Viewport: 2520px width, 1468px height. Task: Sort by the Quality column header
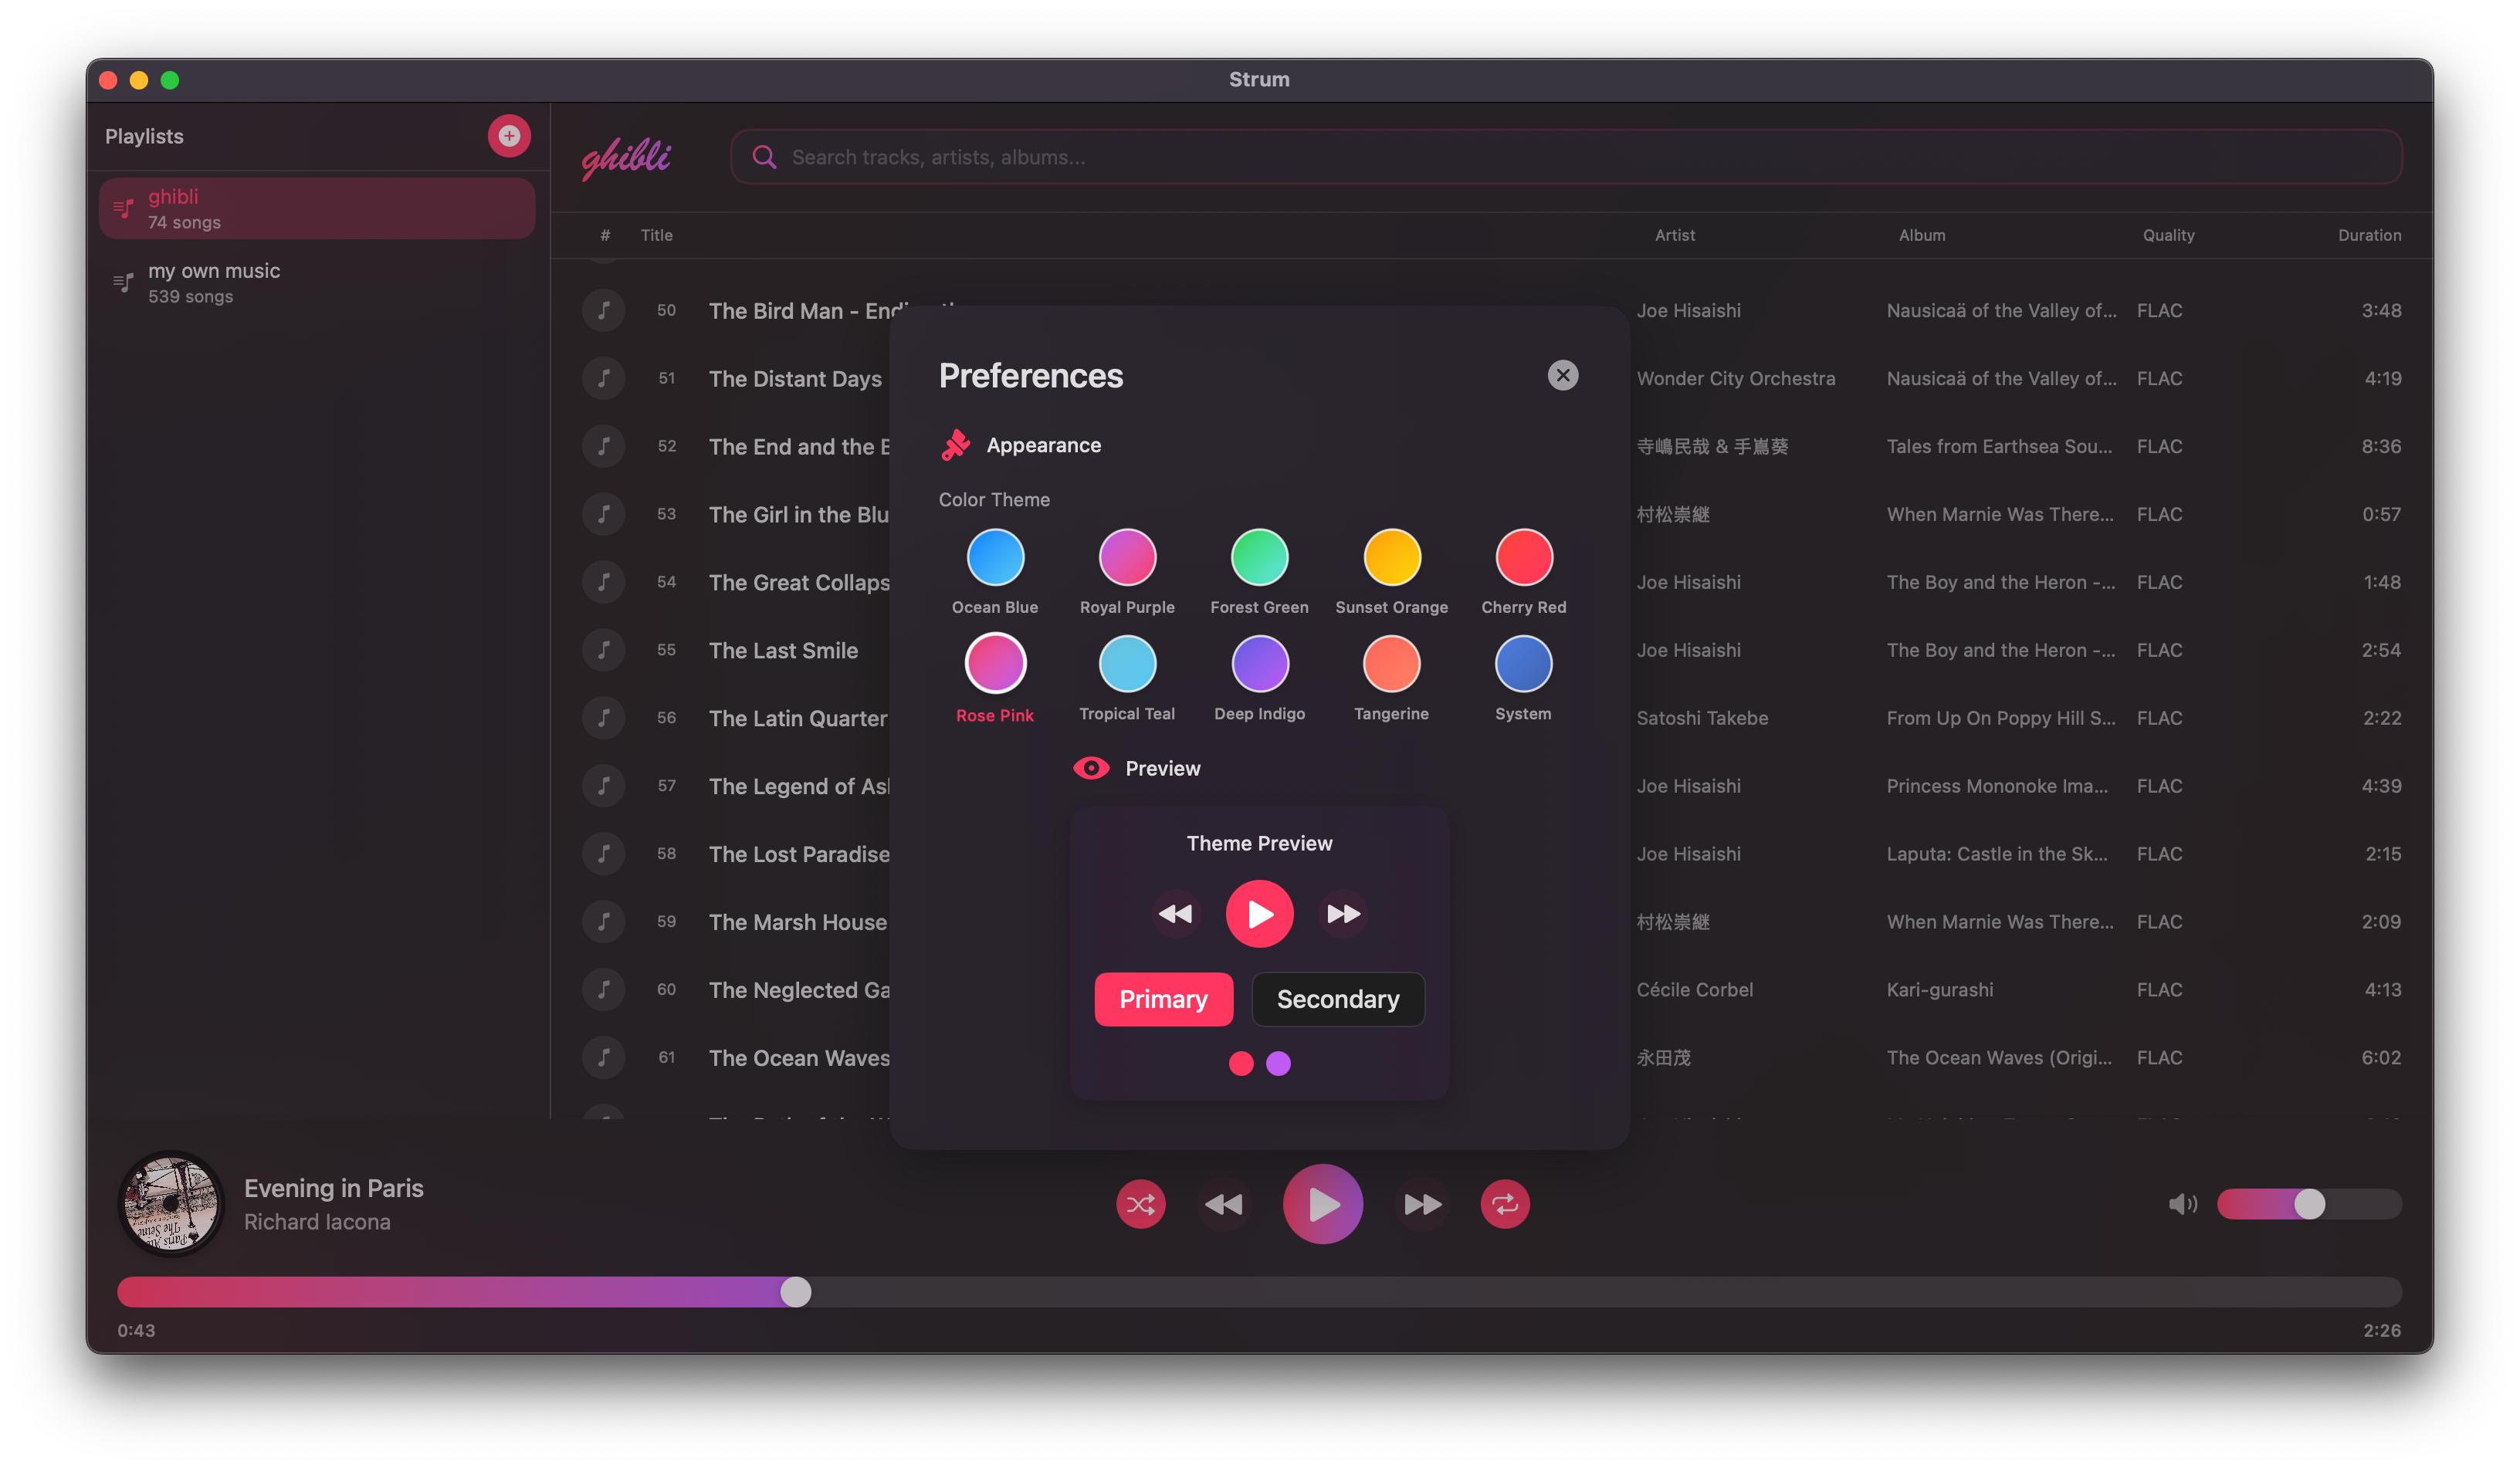(x=2168, y=235)
